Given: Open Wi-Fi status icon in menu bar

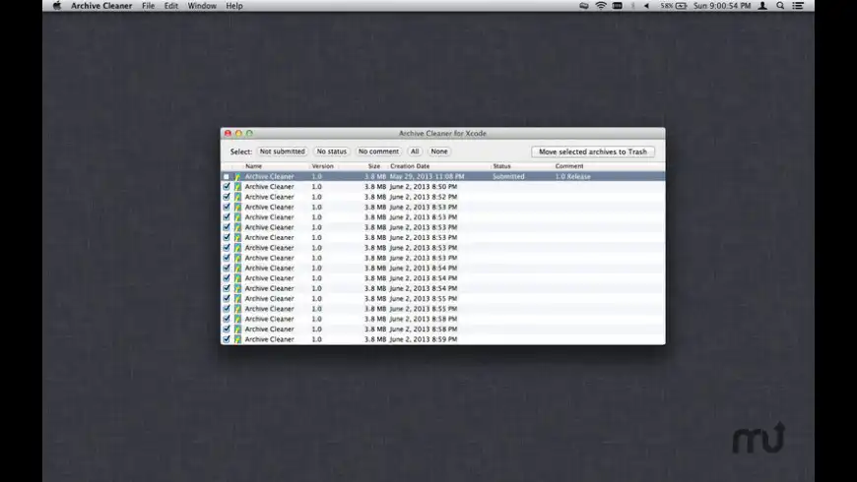Looking at the screenshot, I should (600, 6).
